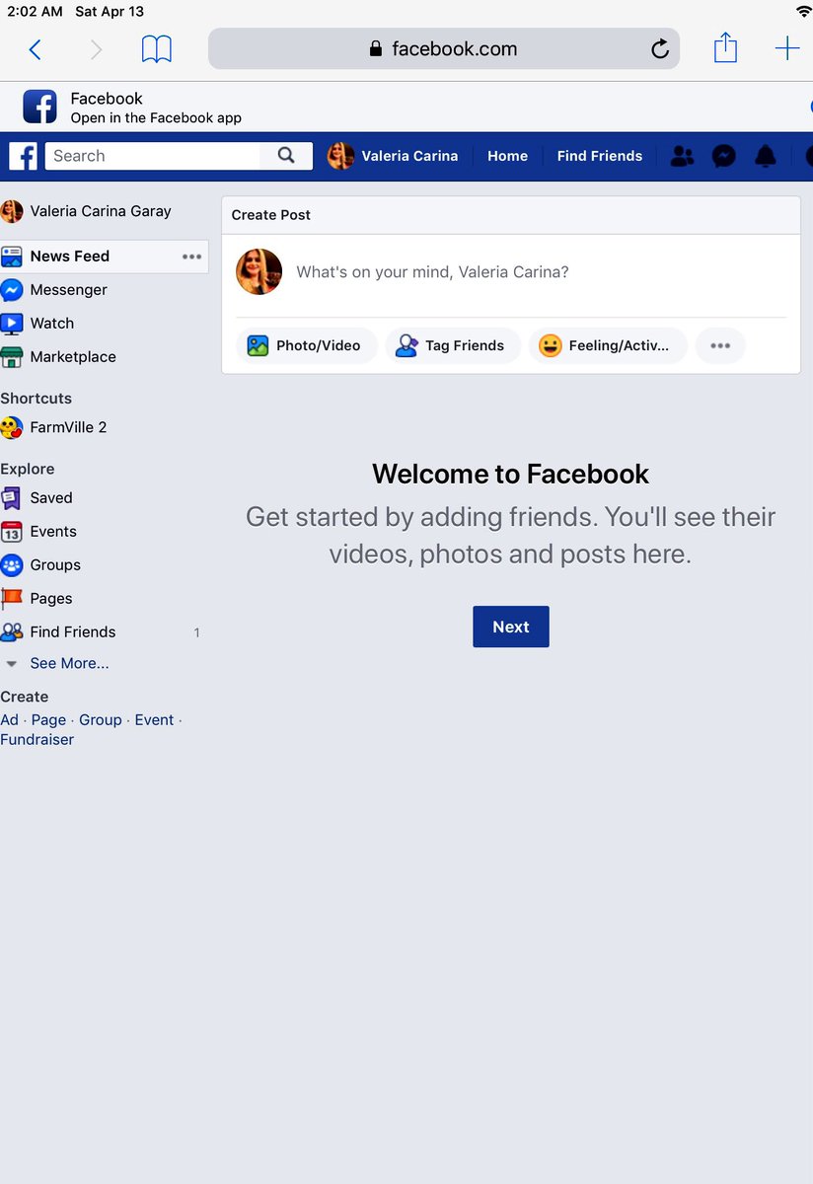Click the Next button

coord(511,627)
